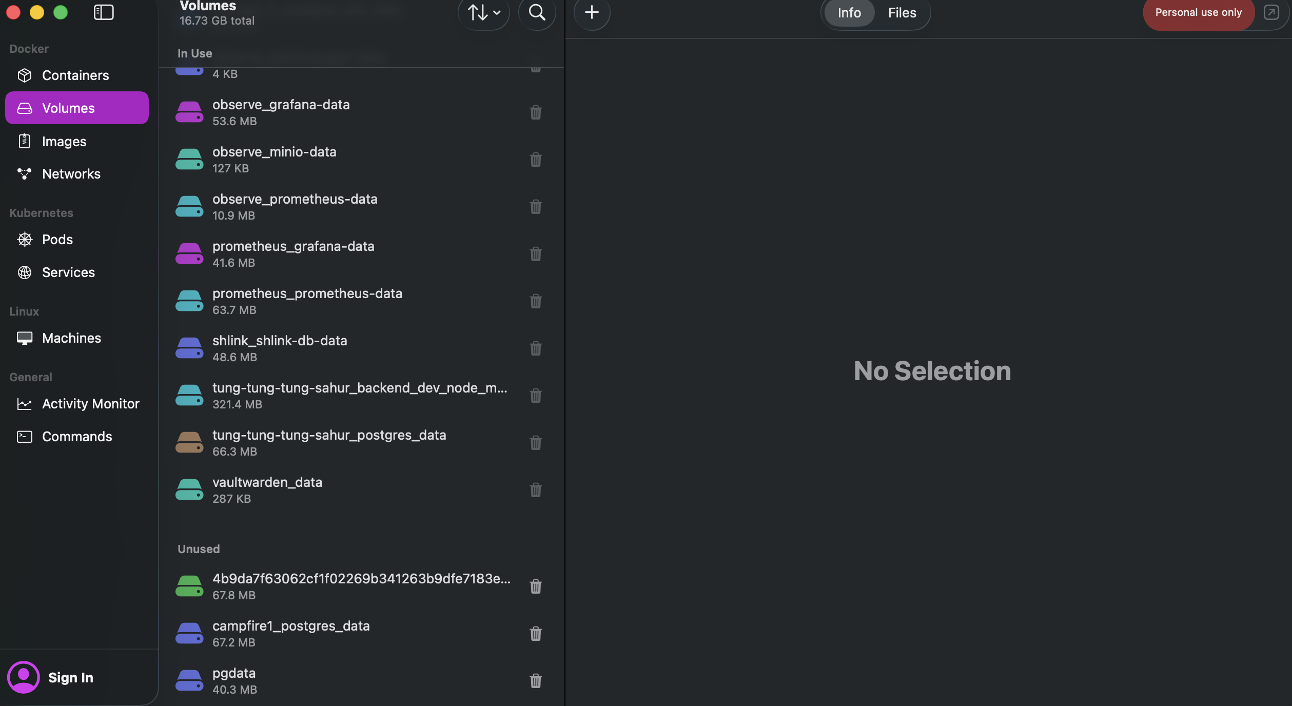Viewport: 1292px width, 706px height.
Task: Open the Networks section
Action: pos(71,174)
